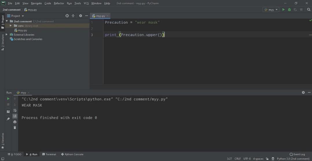
Task: Collapse all in Project panel
Action: click(73, 16)
